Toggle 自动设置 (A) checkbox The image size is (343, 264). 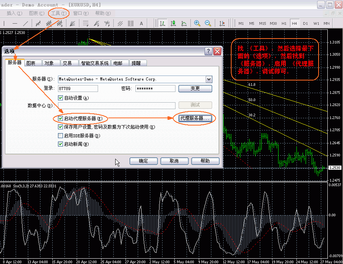click(61, 98)
